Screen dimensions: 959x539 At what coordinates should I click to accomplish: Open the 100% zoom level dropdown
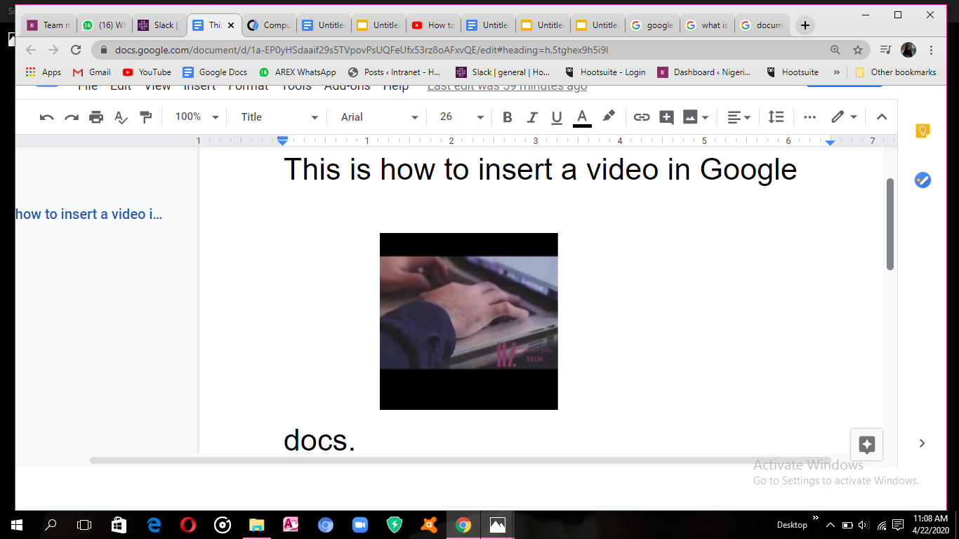(197, 117)
